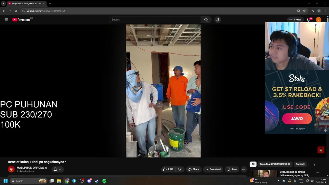The width and height of the screenshot is (329, 185).
Task: Open MALUPITON OFFICIAL channel avatar
Action: [11, 169]
